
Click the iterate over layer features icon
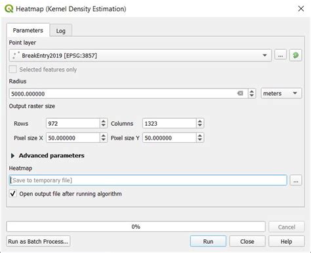(295, 55)
